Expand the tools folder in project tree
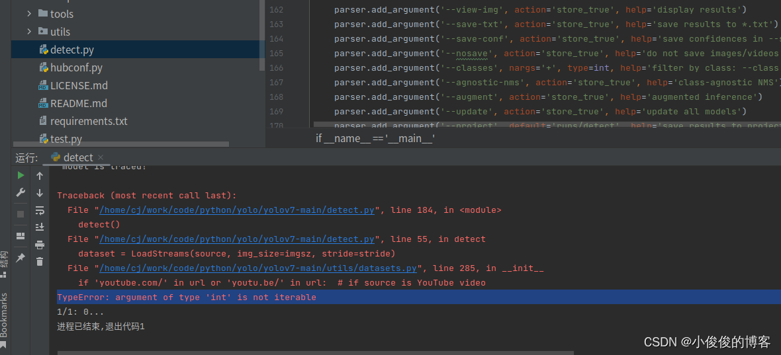This screenshot has height=355, width=781. click(29, 14)
